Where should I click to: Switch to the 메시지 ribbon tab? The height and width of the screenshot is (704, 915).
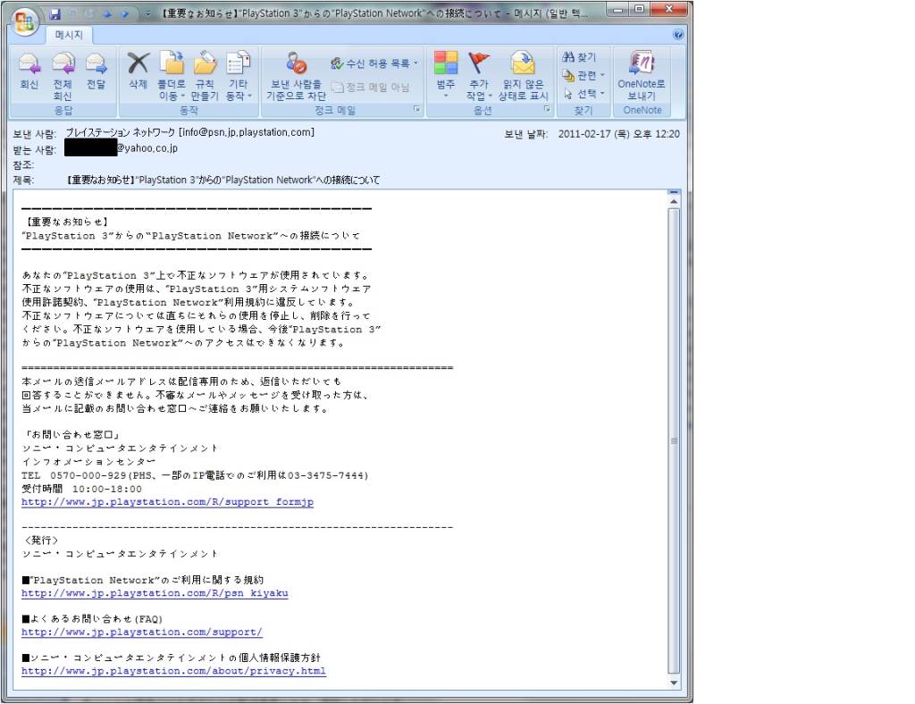tap(69, 35)
